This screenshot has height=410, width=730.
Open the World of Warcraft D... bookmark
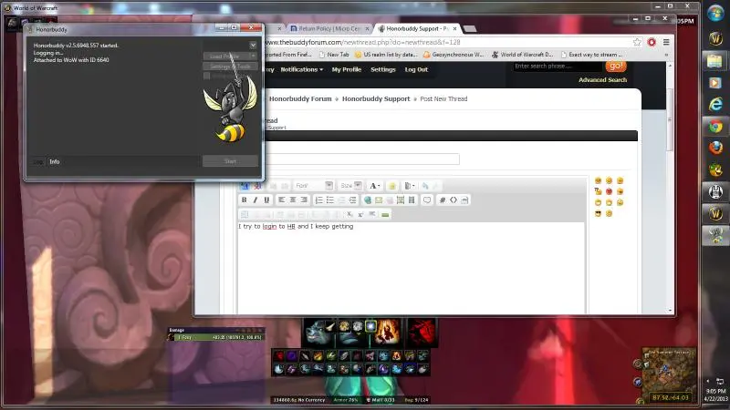[x=522, y=55]
